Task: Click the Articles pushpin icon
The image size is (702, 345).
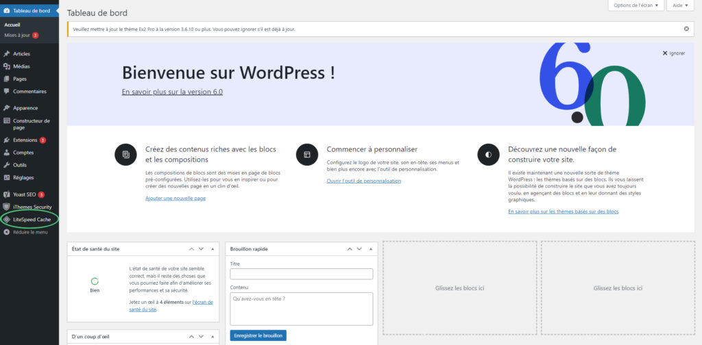Action: [6, 53]
